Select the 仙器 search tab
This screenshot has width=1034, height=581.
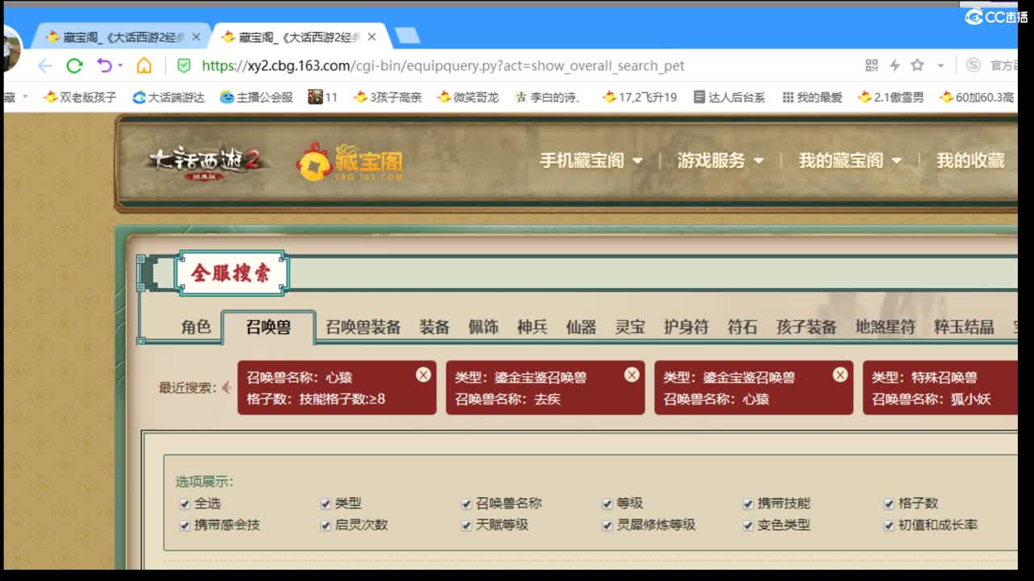coord(581,327)
